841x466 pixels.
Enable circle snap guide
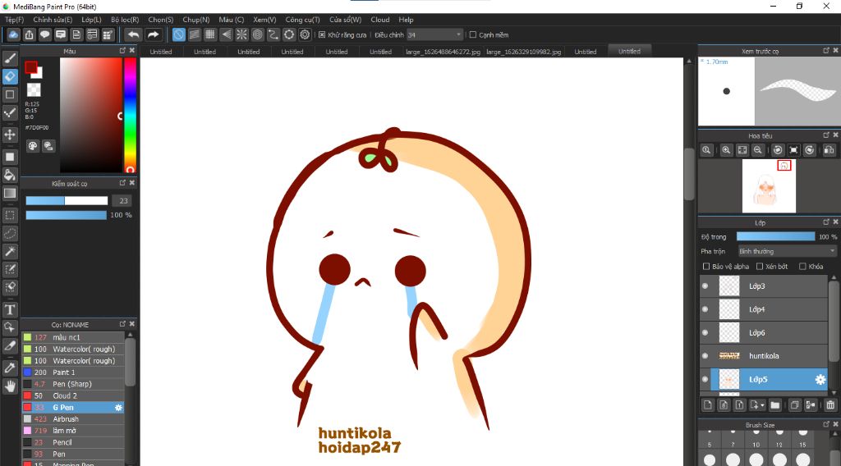tap(257, 34)
